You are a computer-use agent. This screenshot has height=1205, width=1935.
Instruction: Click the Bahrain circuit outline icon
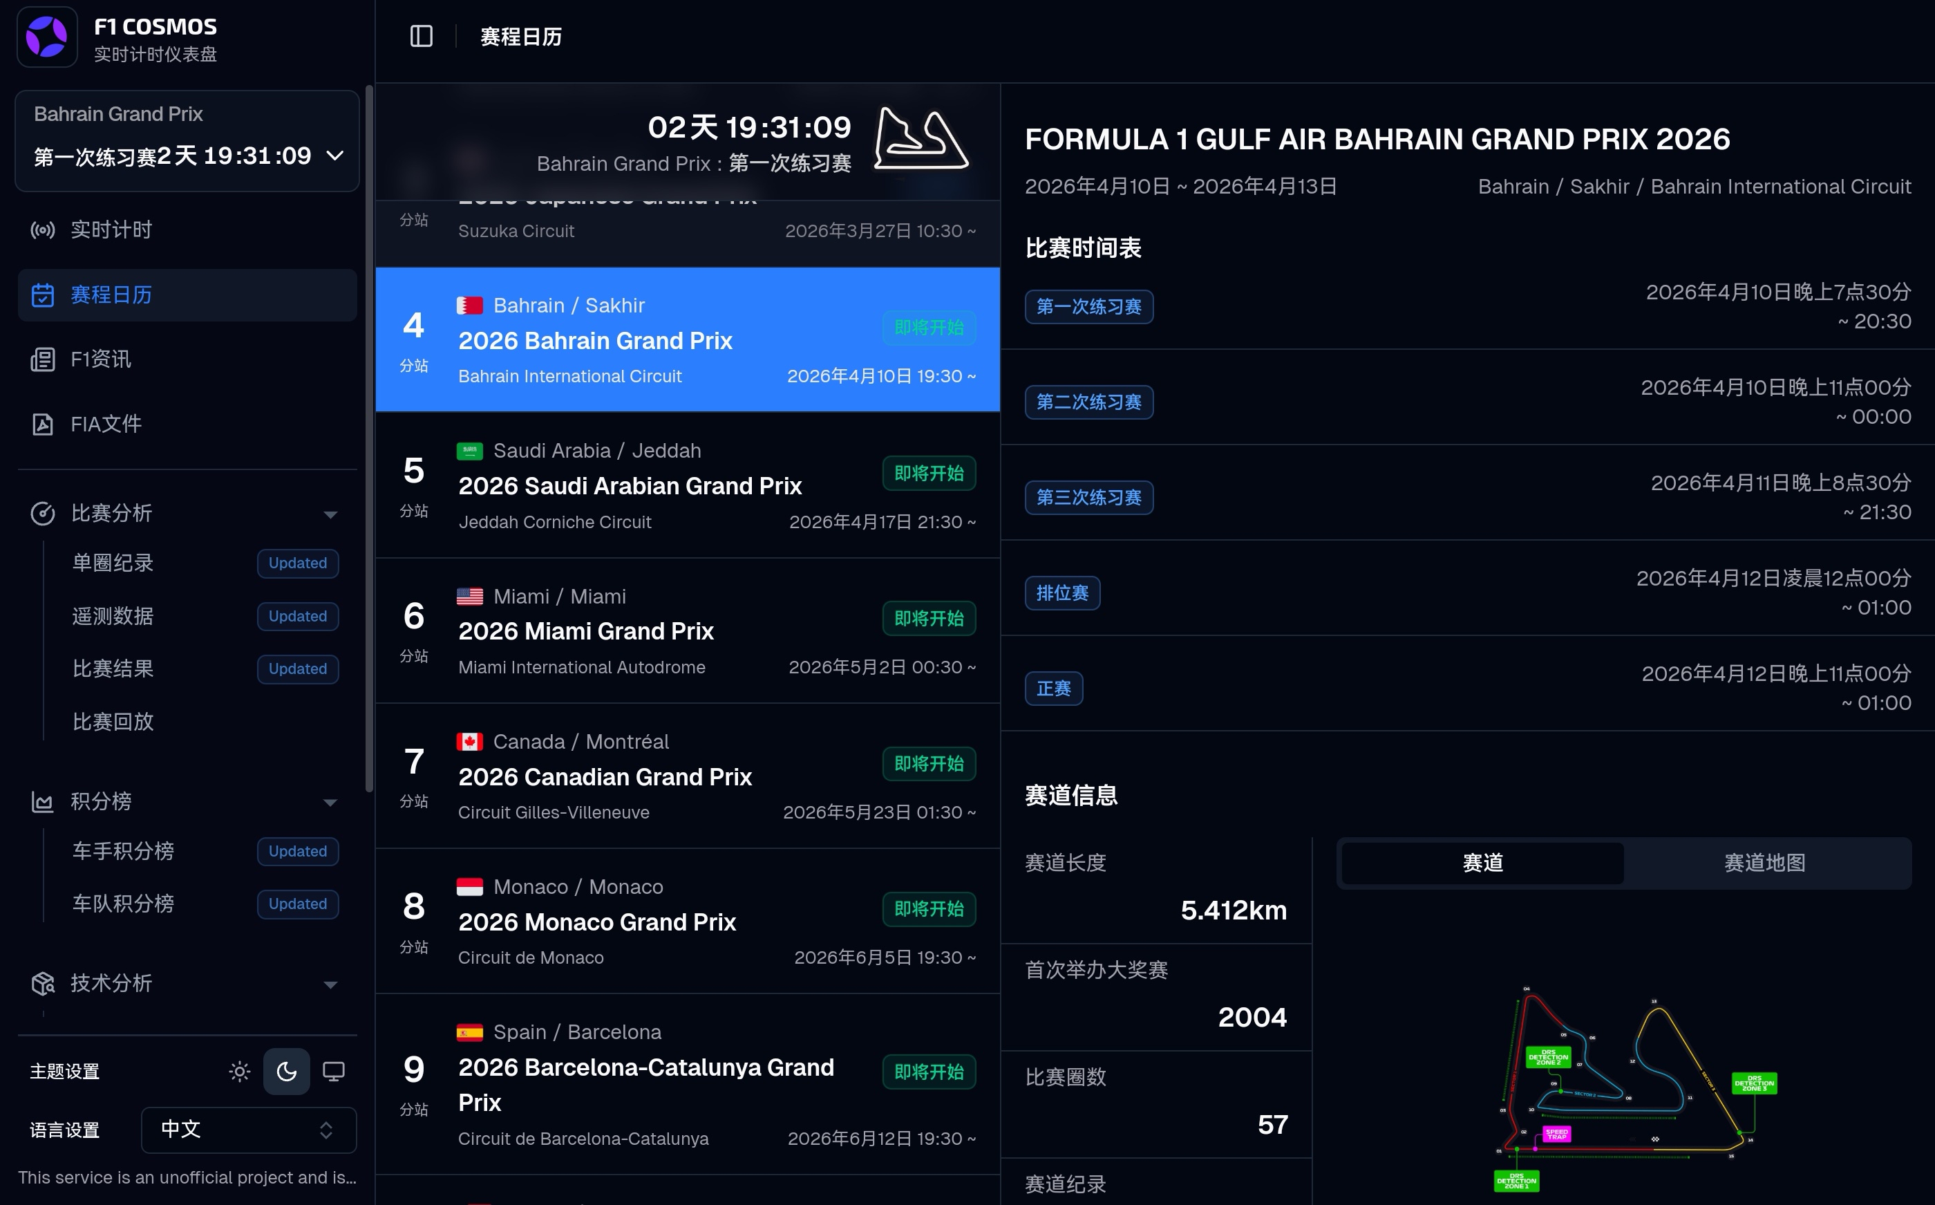[x=921, y=139]
